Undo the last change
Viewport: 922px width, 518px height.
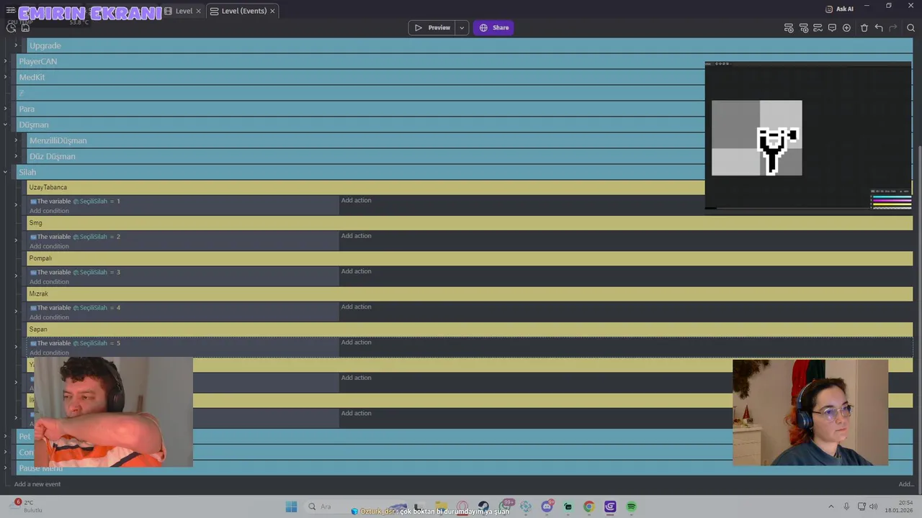879,28
